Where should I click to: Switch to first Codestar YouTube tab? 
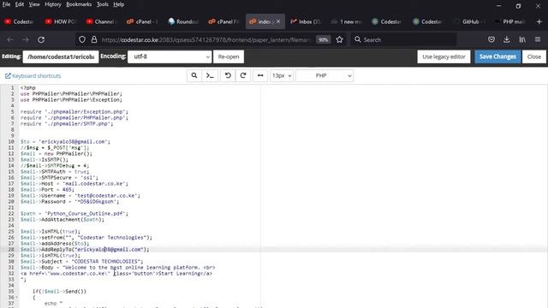pyautogui.click(x=19, y=21)
